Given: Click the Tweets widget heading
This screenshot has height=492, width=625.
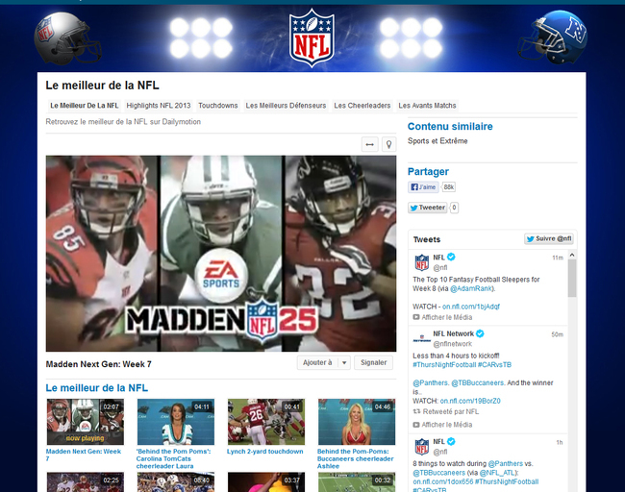Looking at the screenshot, I should [x=427, y=239].
